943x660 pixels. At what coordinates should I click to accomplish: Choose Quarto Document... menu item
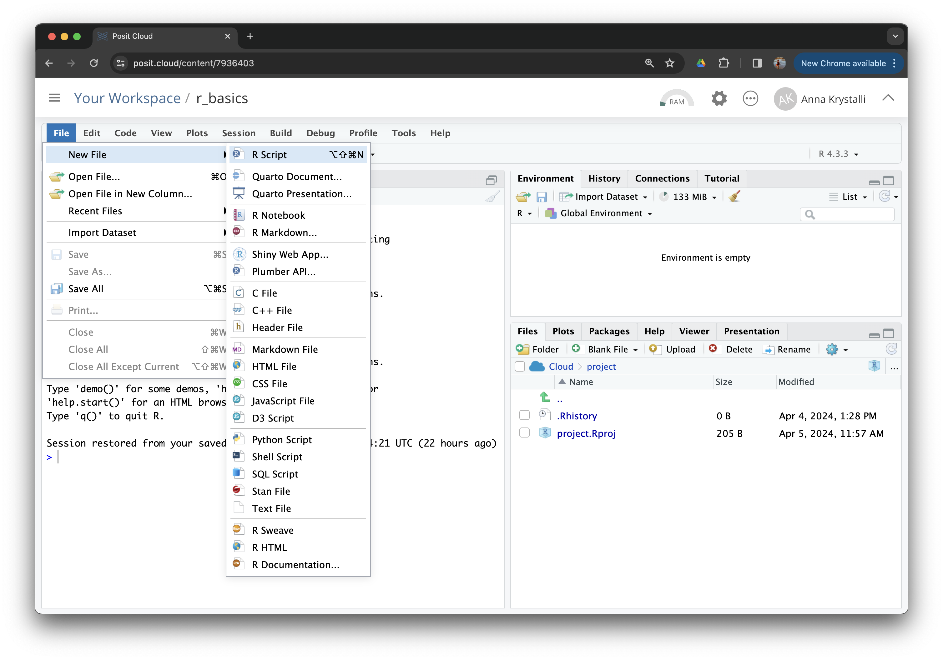pyautogui.click(x=298, y=177)
